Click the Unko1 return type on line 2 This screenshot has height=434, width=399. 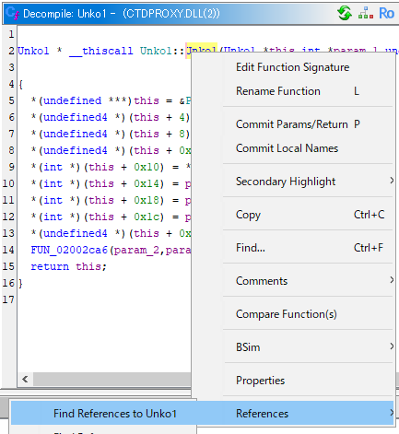coord(33,51)
